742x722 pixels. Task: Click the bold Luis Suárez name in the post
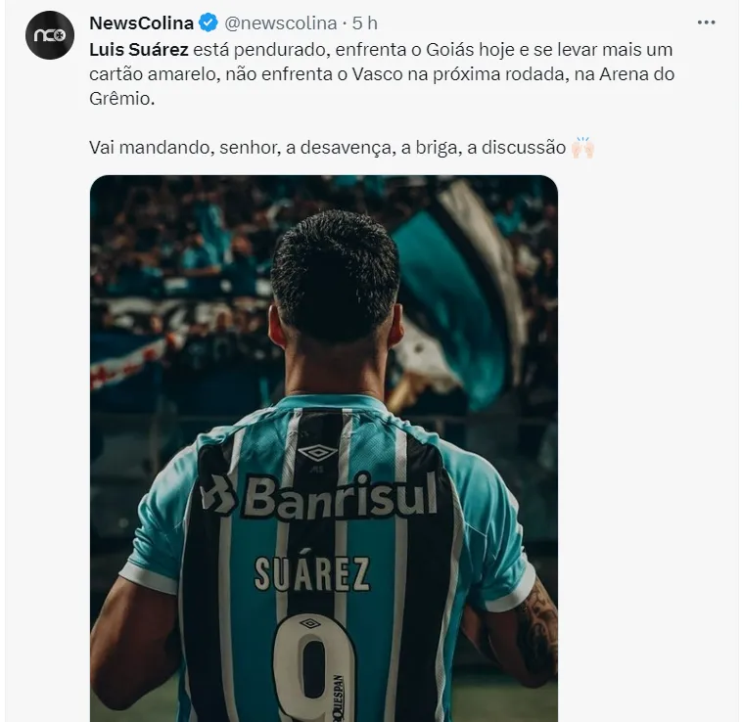pyautogui.click(x=139, y=49)
